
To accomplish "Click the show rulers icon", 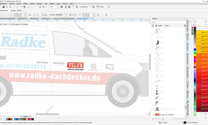I will pyautogui.click(x=66, y=7).
